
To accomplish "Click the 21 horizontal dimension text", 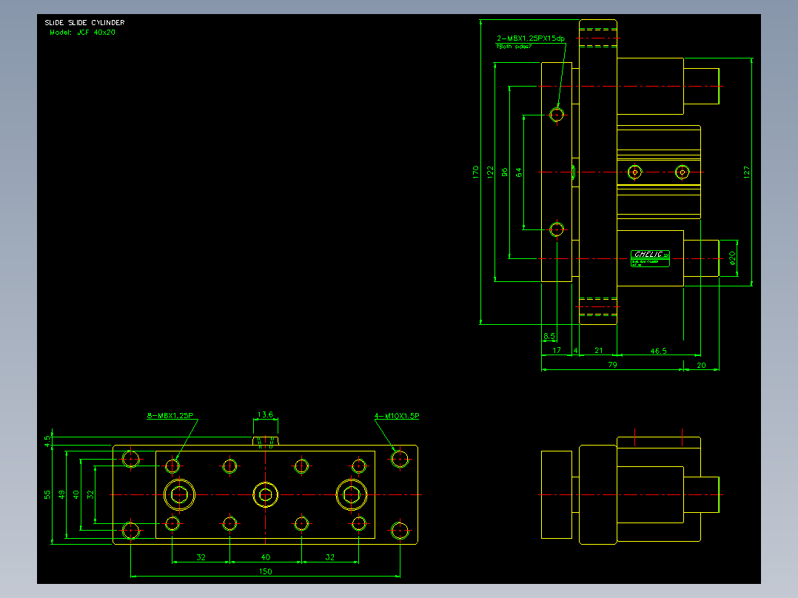I will [598, 350].
